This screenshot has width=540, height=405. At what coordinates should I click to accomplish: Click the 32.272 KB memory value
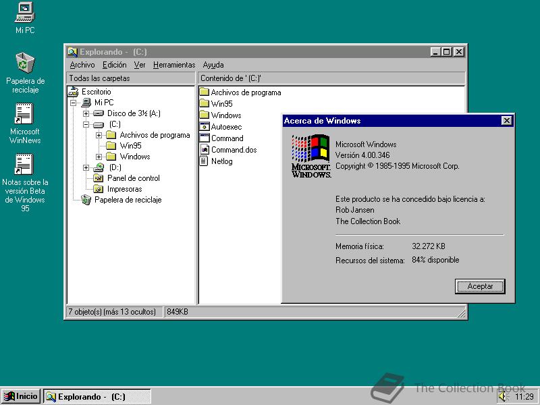(x=429, y=246)
